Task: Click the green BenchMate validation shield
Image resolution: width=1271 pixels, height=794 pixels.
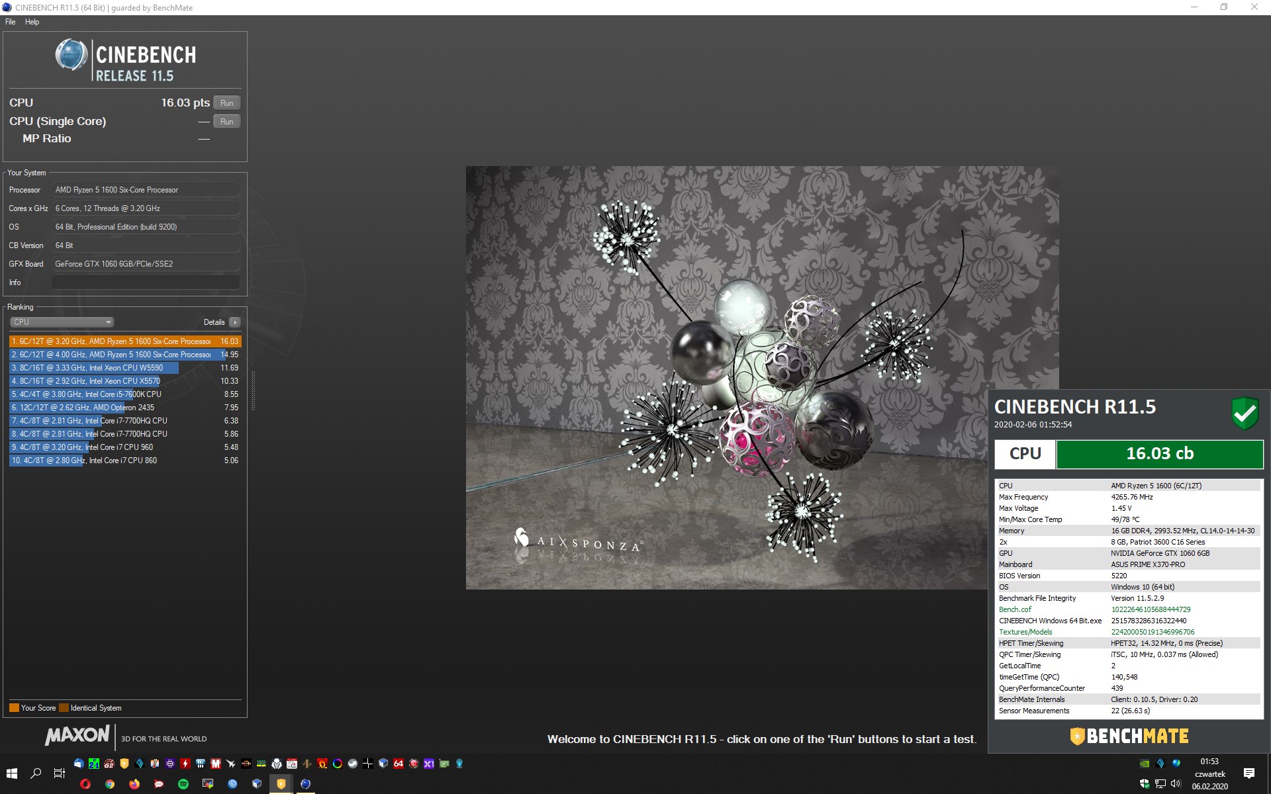Action: tap(1245, 414)
